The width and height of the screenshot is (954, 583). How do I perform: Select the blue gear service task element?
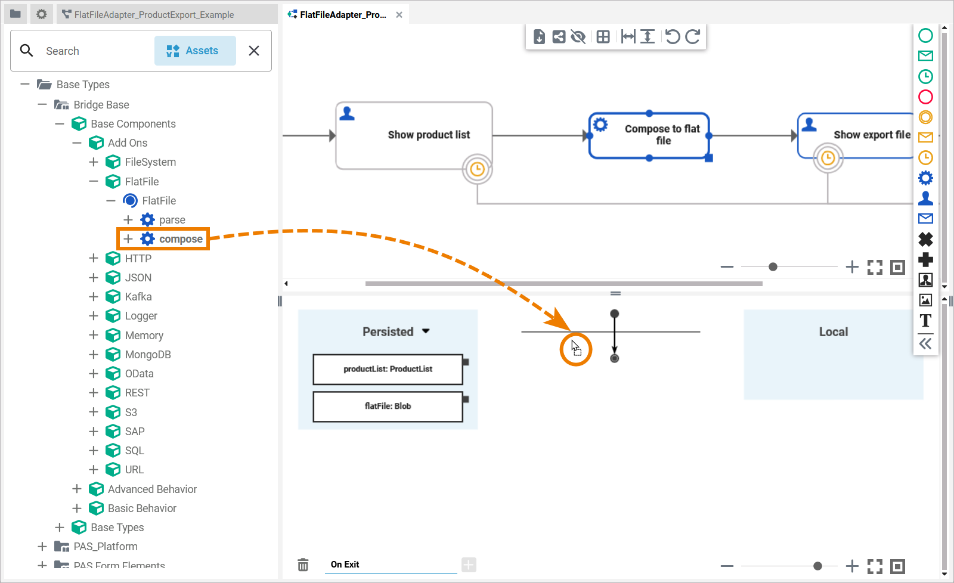pyautogui.click(x=925, y=178)
